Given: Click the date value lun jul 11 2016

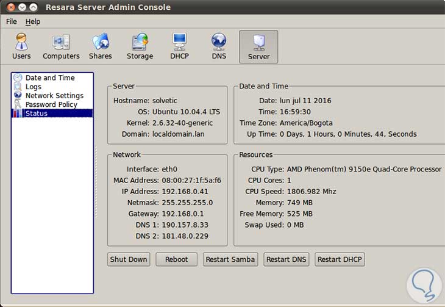Looking at the screenshot, I should click(305, 101).
